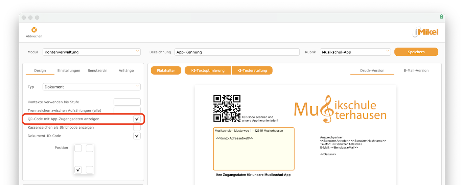Click the sender line Musikschule - Musterweg 1

(x=249, y=130)
